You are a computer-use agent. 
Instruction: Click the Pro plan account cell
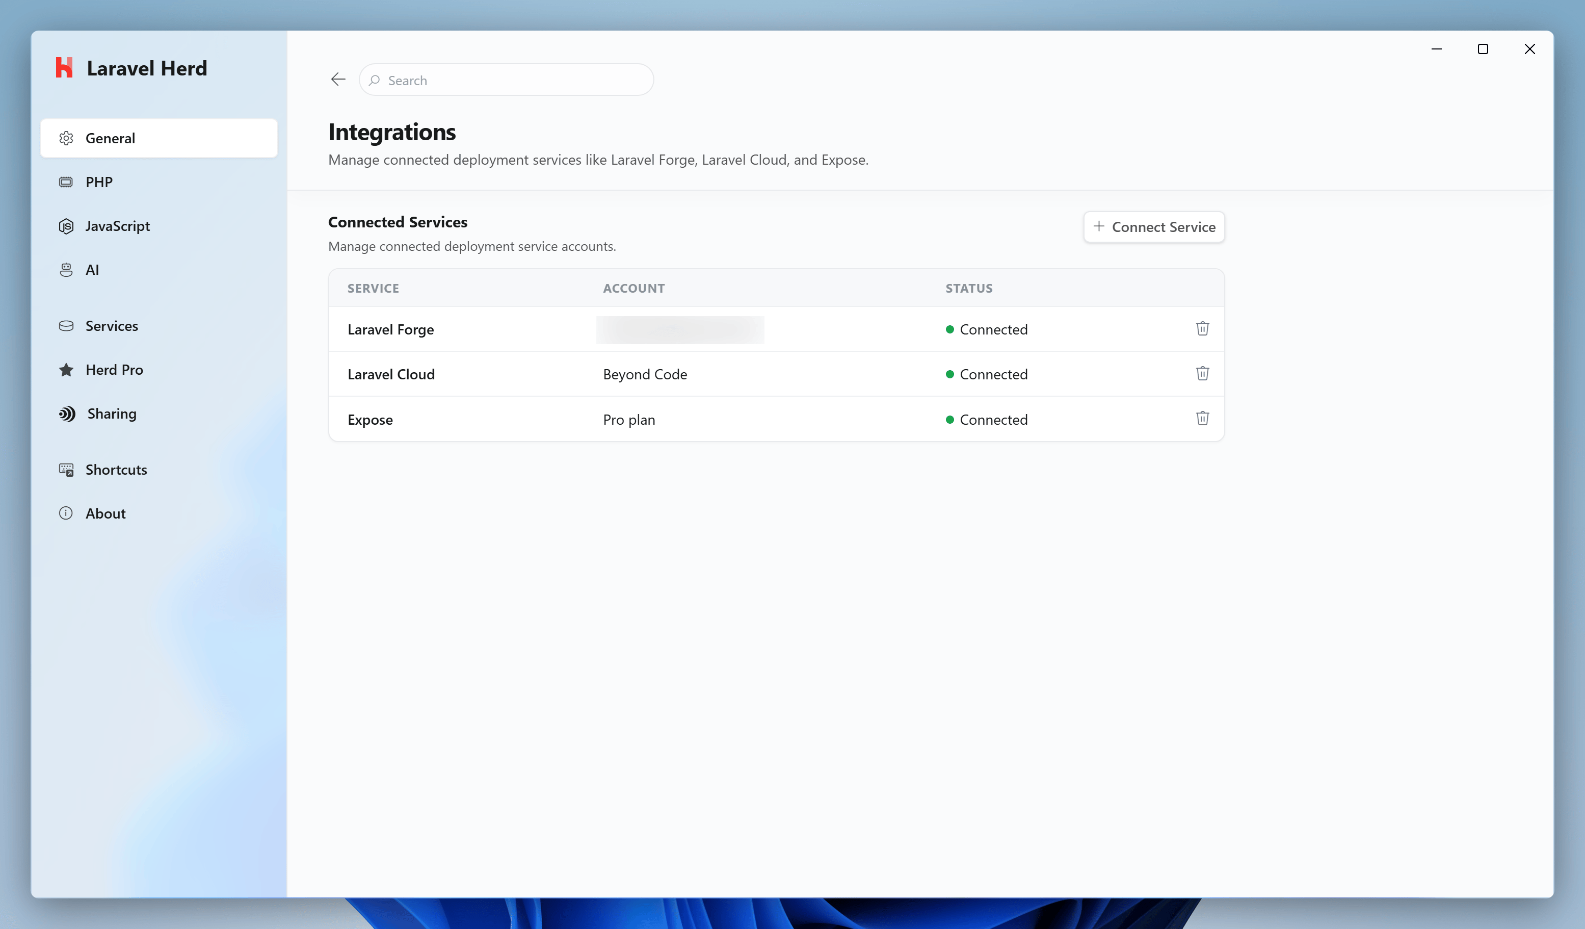point(629,420)
